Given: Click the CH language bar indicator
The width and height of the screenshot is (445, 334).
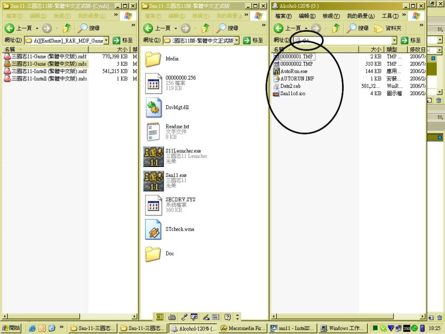Looking at the screenshot, I should [x=160, y=317].
